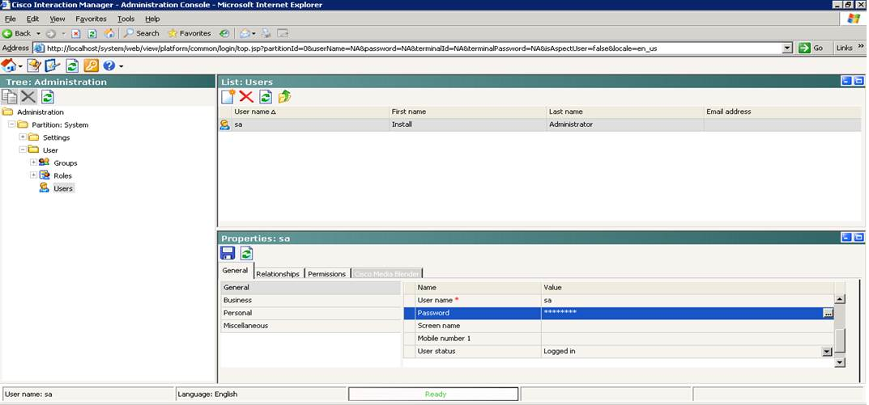
Task: Refresh the Properties pane
Action: (247, 253)
